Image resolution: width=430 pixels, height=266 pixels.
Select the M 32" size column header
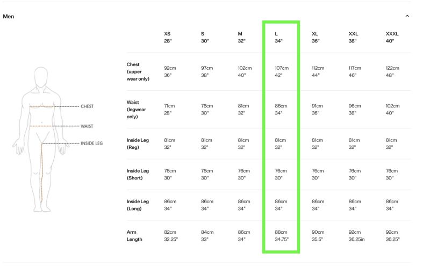[241, 38]
